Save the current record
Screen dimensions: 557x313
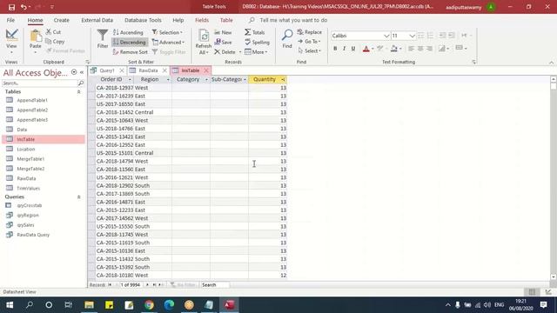coord(223,42)
